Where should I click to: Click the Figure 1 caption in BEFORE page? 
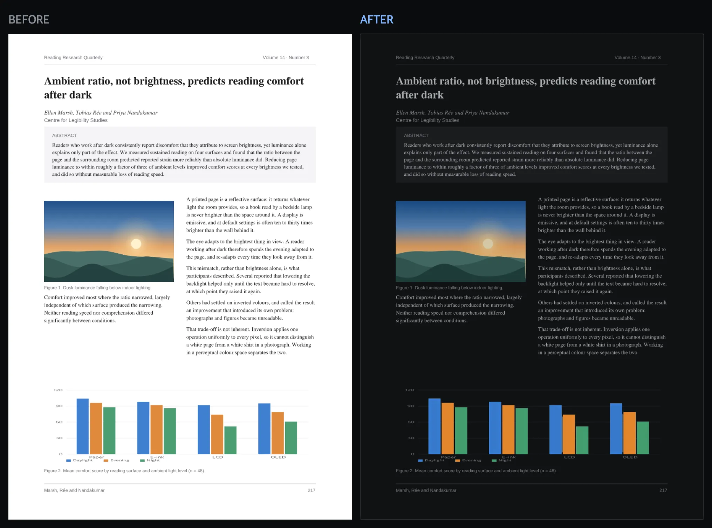click(x=98, y=288)
